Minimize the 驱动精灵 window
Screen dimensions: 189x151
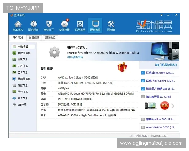(169, 15)
